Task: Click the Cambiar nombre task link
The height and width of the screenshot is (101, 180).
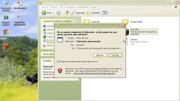Action: click(x=50, y=26)
